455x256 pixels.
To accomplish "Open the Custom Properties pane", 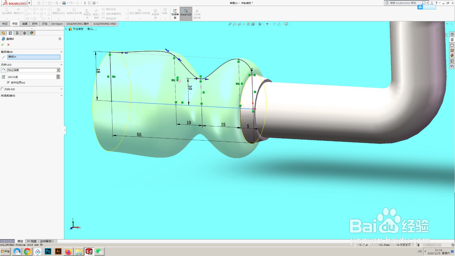I will pos(452,61).
